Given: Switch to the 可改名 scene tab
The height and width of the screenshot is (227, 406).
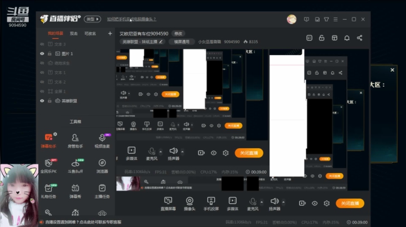Looking at the screenshot, I should click(90, 34).
